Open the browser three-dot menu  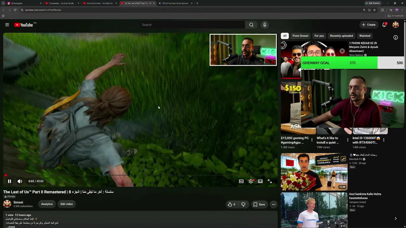click(x=403, y=10)
